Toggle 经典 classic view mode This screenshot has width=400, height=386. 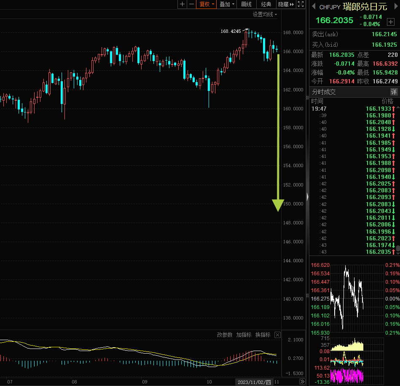coord(266,4)
